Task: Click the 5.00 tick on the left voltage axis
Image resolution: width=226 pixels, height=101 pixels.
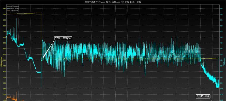Action: pos(4,60)
